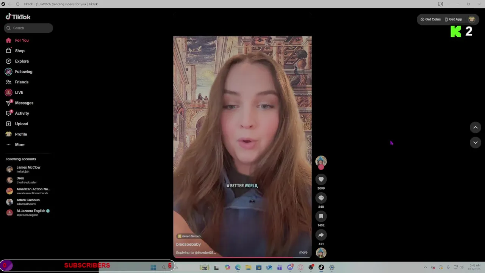Open the browser more options menu
Screen dimensions: 485x273
click(x=449, y=4)
